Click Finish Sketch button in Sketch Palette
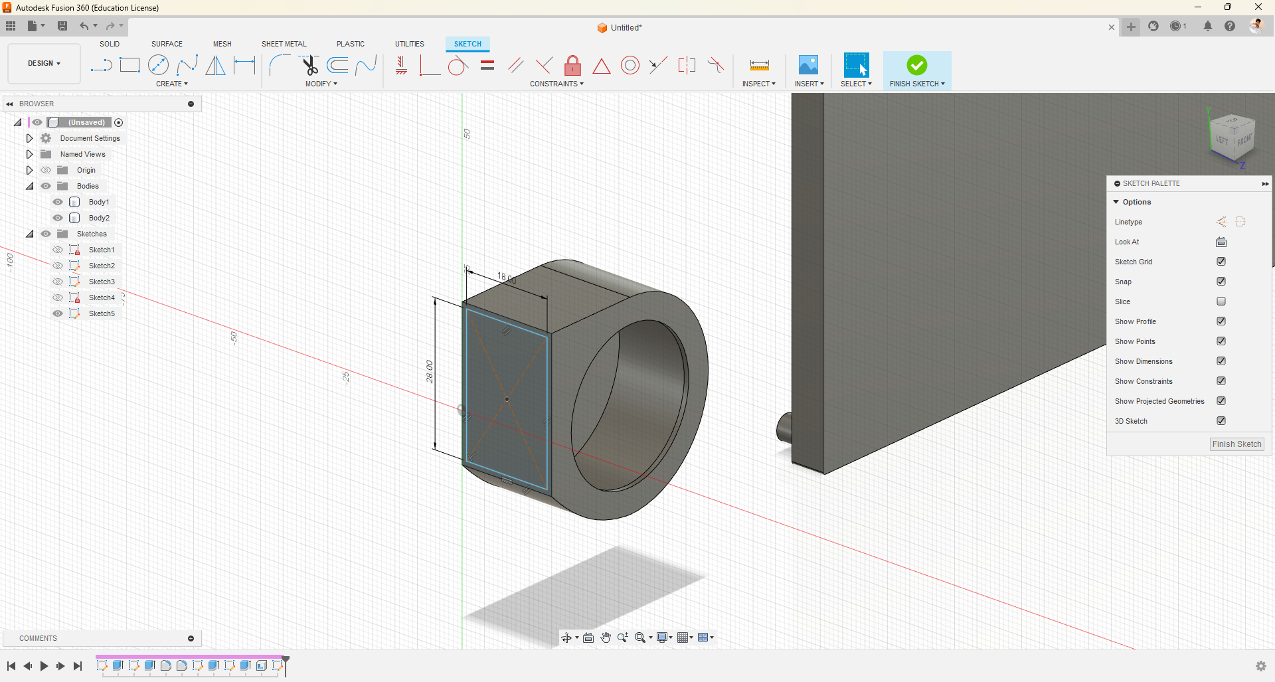This screenshot has width=1275, height=682. 1236,444
